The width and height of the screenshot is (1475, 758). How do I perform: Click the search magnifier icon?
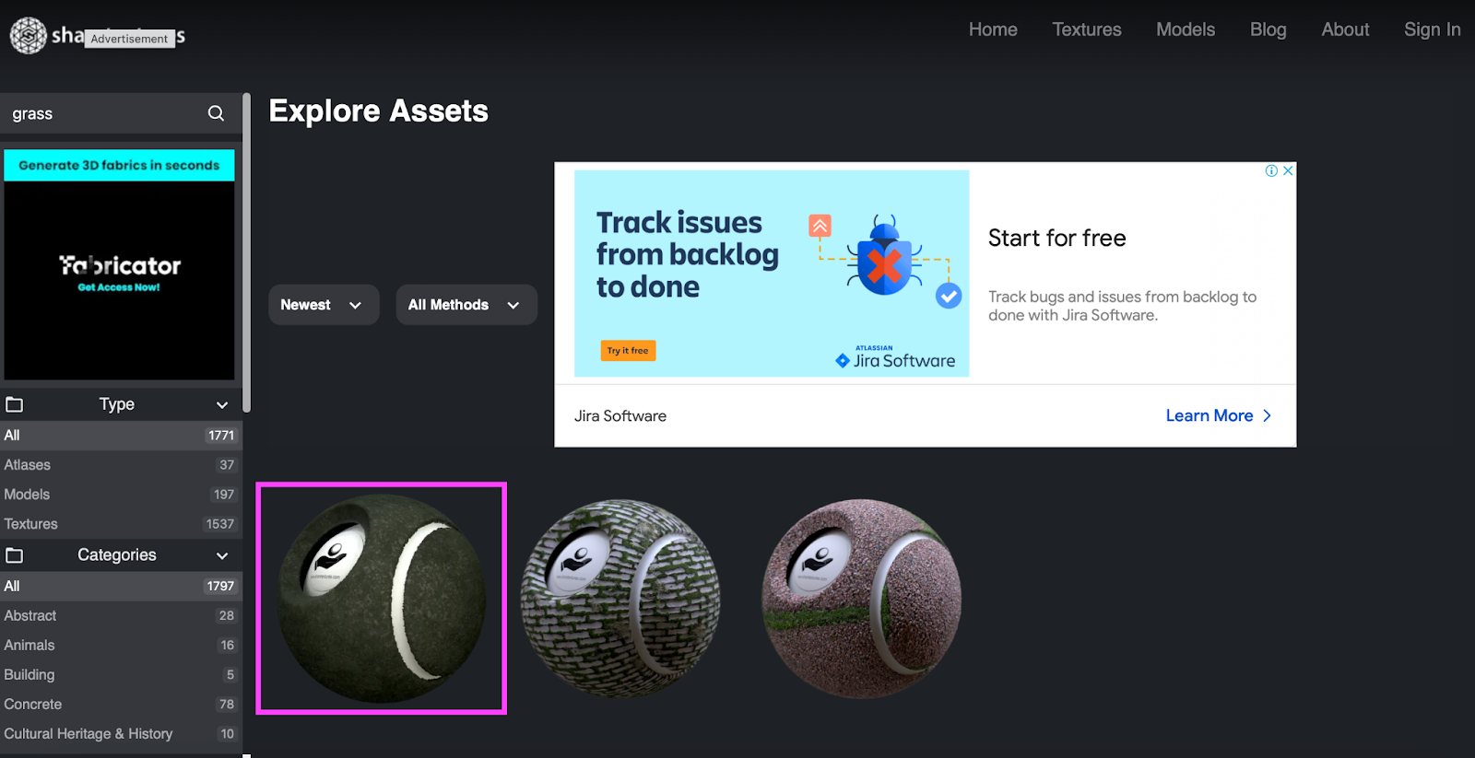tap(216, 113)
